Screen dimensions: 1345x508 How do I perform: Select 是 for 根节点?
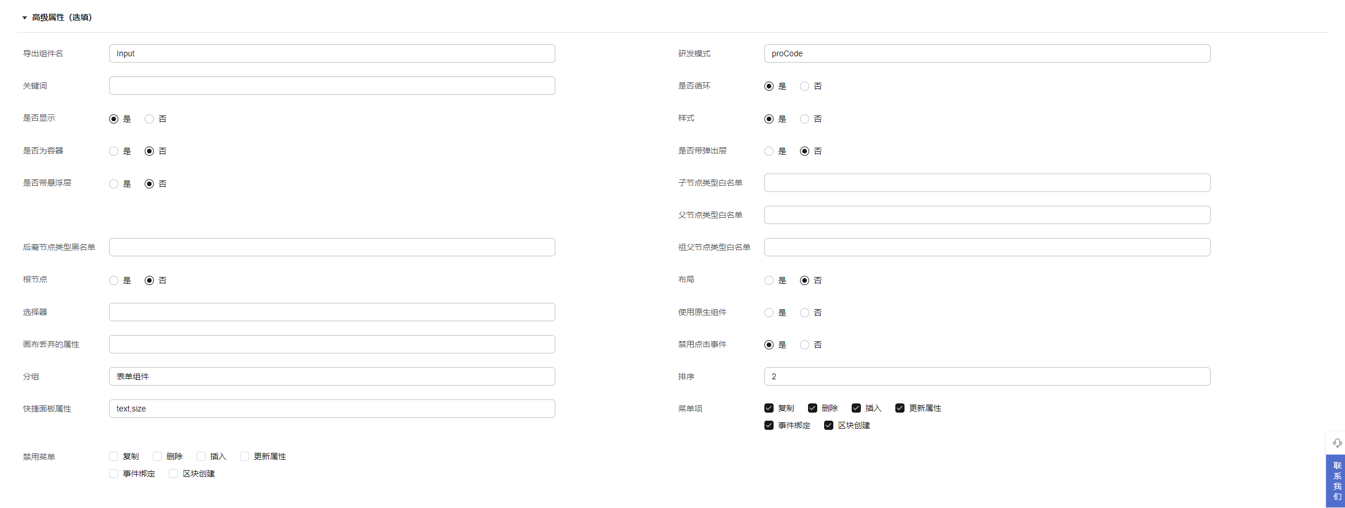114,280
